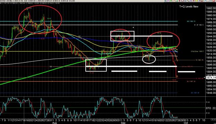Click the 1902.00 price axis label
The width and height of the screenshot is (216, 124).
tap(211, 61)
